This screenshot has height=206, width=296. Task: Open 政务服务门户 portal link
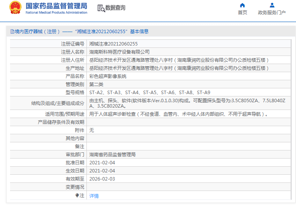point(272,12)
